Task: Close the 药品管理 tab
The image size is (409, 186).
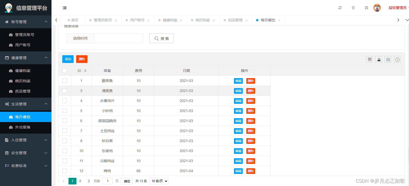Action: [247, 20]
